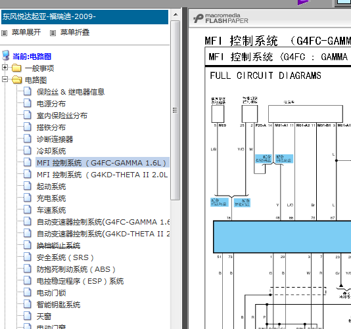Screen dimensions: 351x329
Task: Open 诊断连接器 page
Action: 55,139
